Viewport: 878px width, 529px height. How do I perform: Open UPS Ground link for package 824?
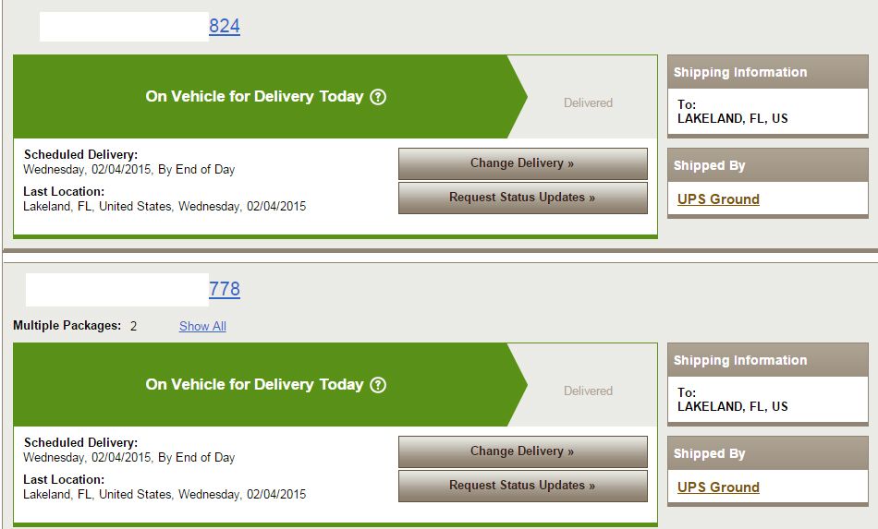(718, 199)
